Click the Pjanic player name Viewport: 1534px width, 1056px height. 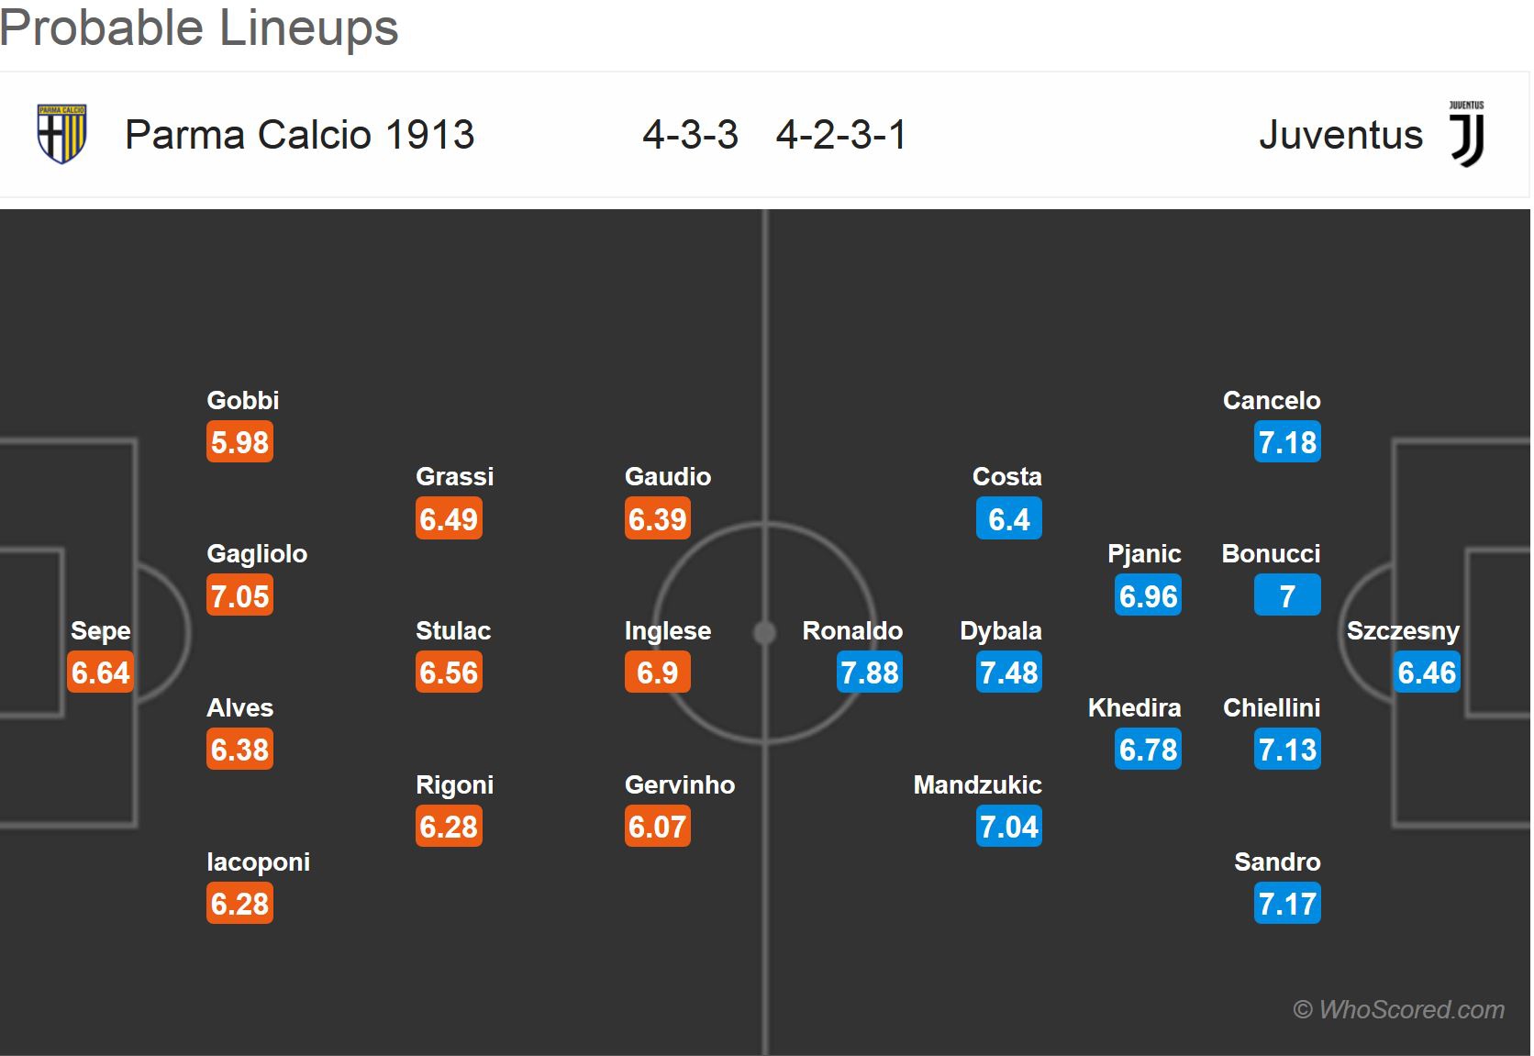point(1143,554)
